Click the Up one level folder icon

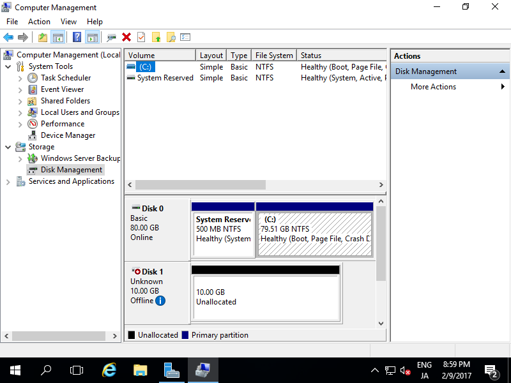[x=43, y=38]
